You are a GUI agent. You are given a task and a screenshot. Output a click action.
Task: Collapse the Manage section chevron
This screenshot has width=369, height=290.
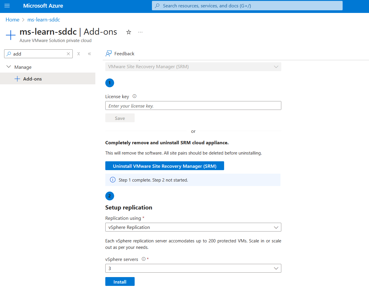point(9,67)
